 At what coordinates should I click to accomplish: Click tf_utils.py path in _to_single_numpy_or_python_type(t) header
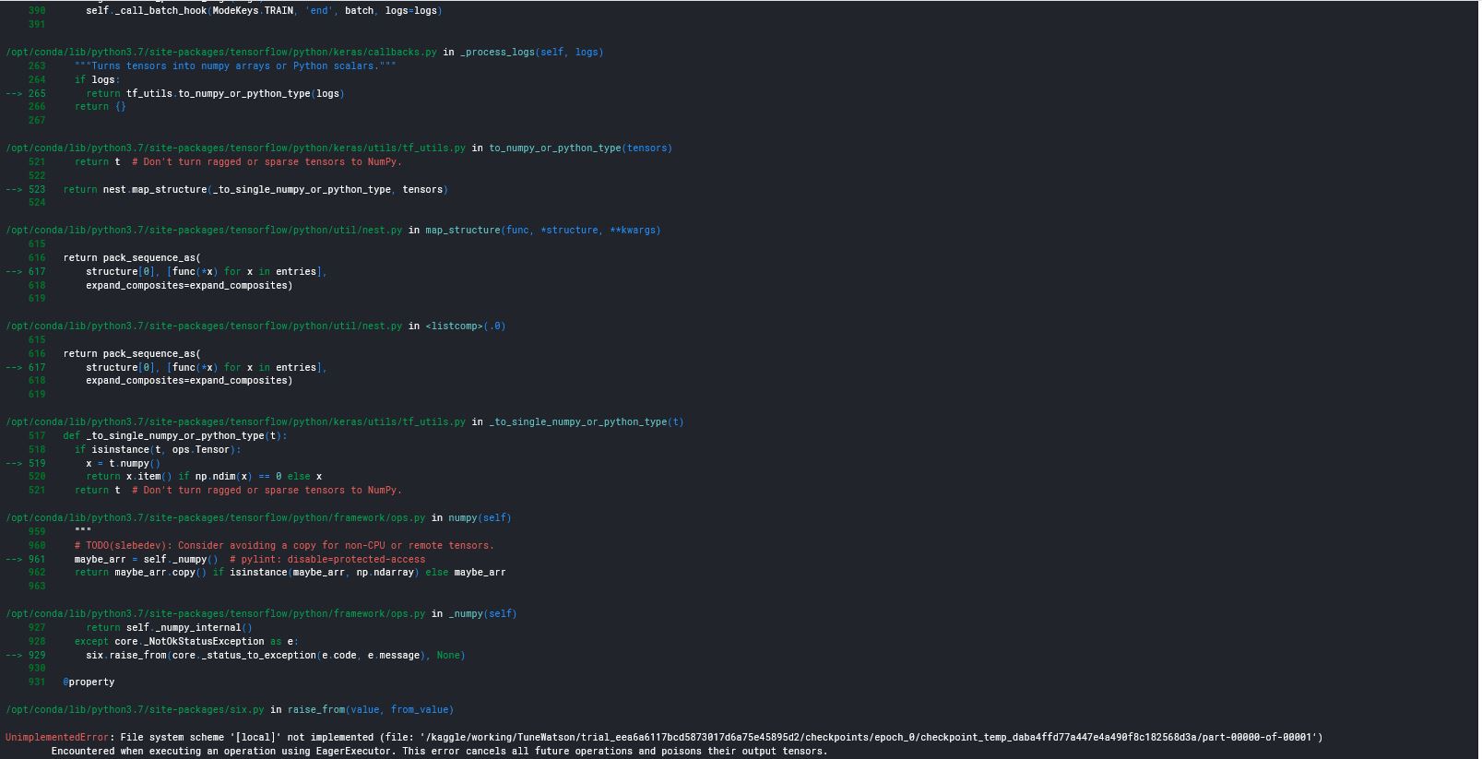tap(235, 421)
